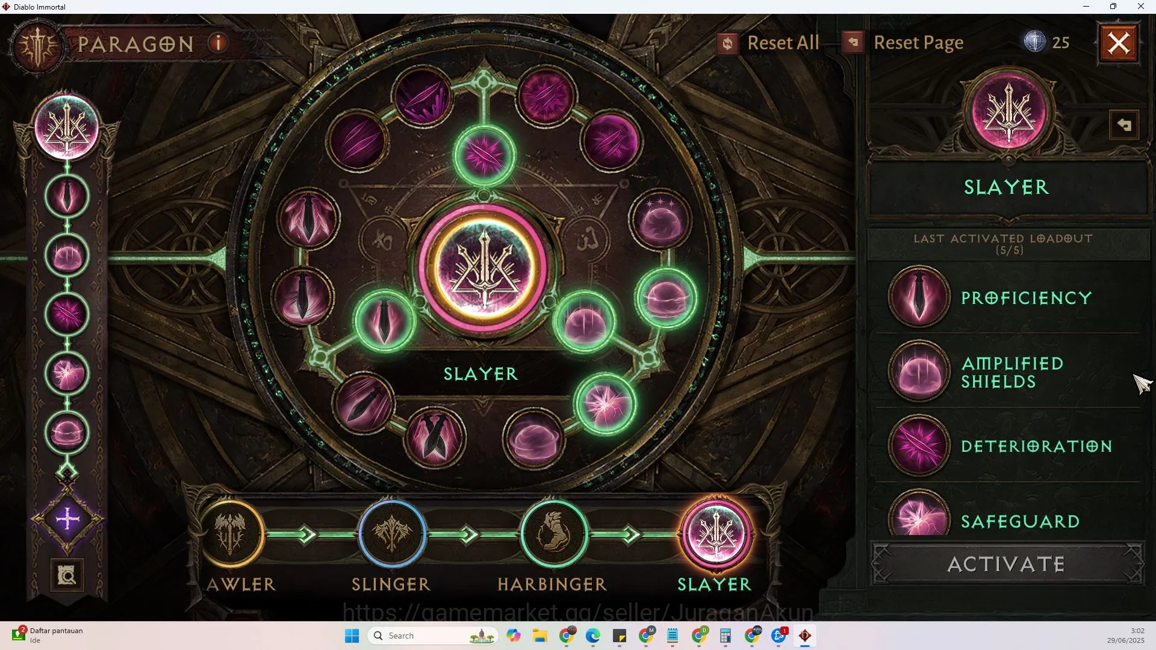Select the crossed daggers node in wheel
Viewport: 1156px width, 650px height.
coord(435,438)
